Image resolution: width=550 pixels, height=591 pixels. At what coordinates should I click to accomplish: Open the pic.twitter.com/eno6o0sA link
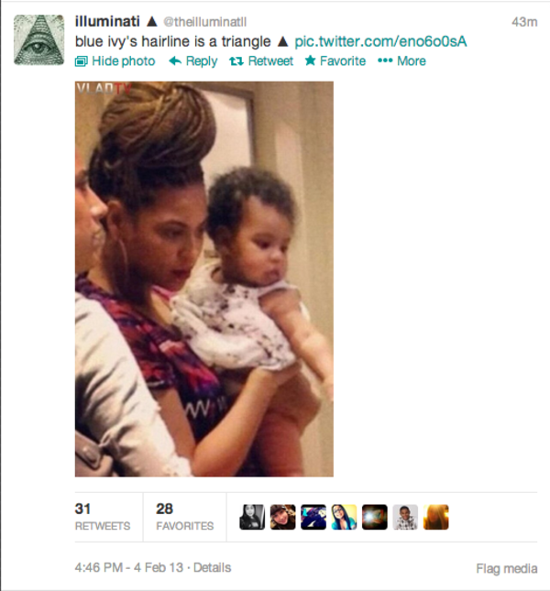click(x=380, y=41)
